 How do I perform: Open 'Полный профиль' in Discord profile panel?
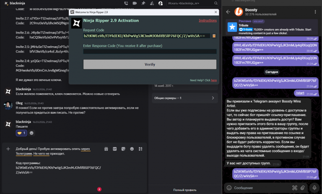pos(184,190)
